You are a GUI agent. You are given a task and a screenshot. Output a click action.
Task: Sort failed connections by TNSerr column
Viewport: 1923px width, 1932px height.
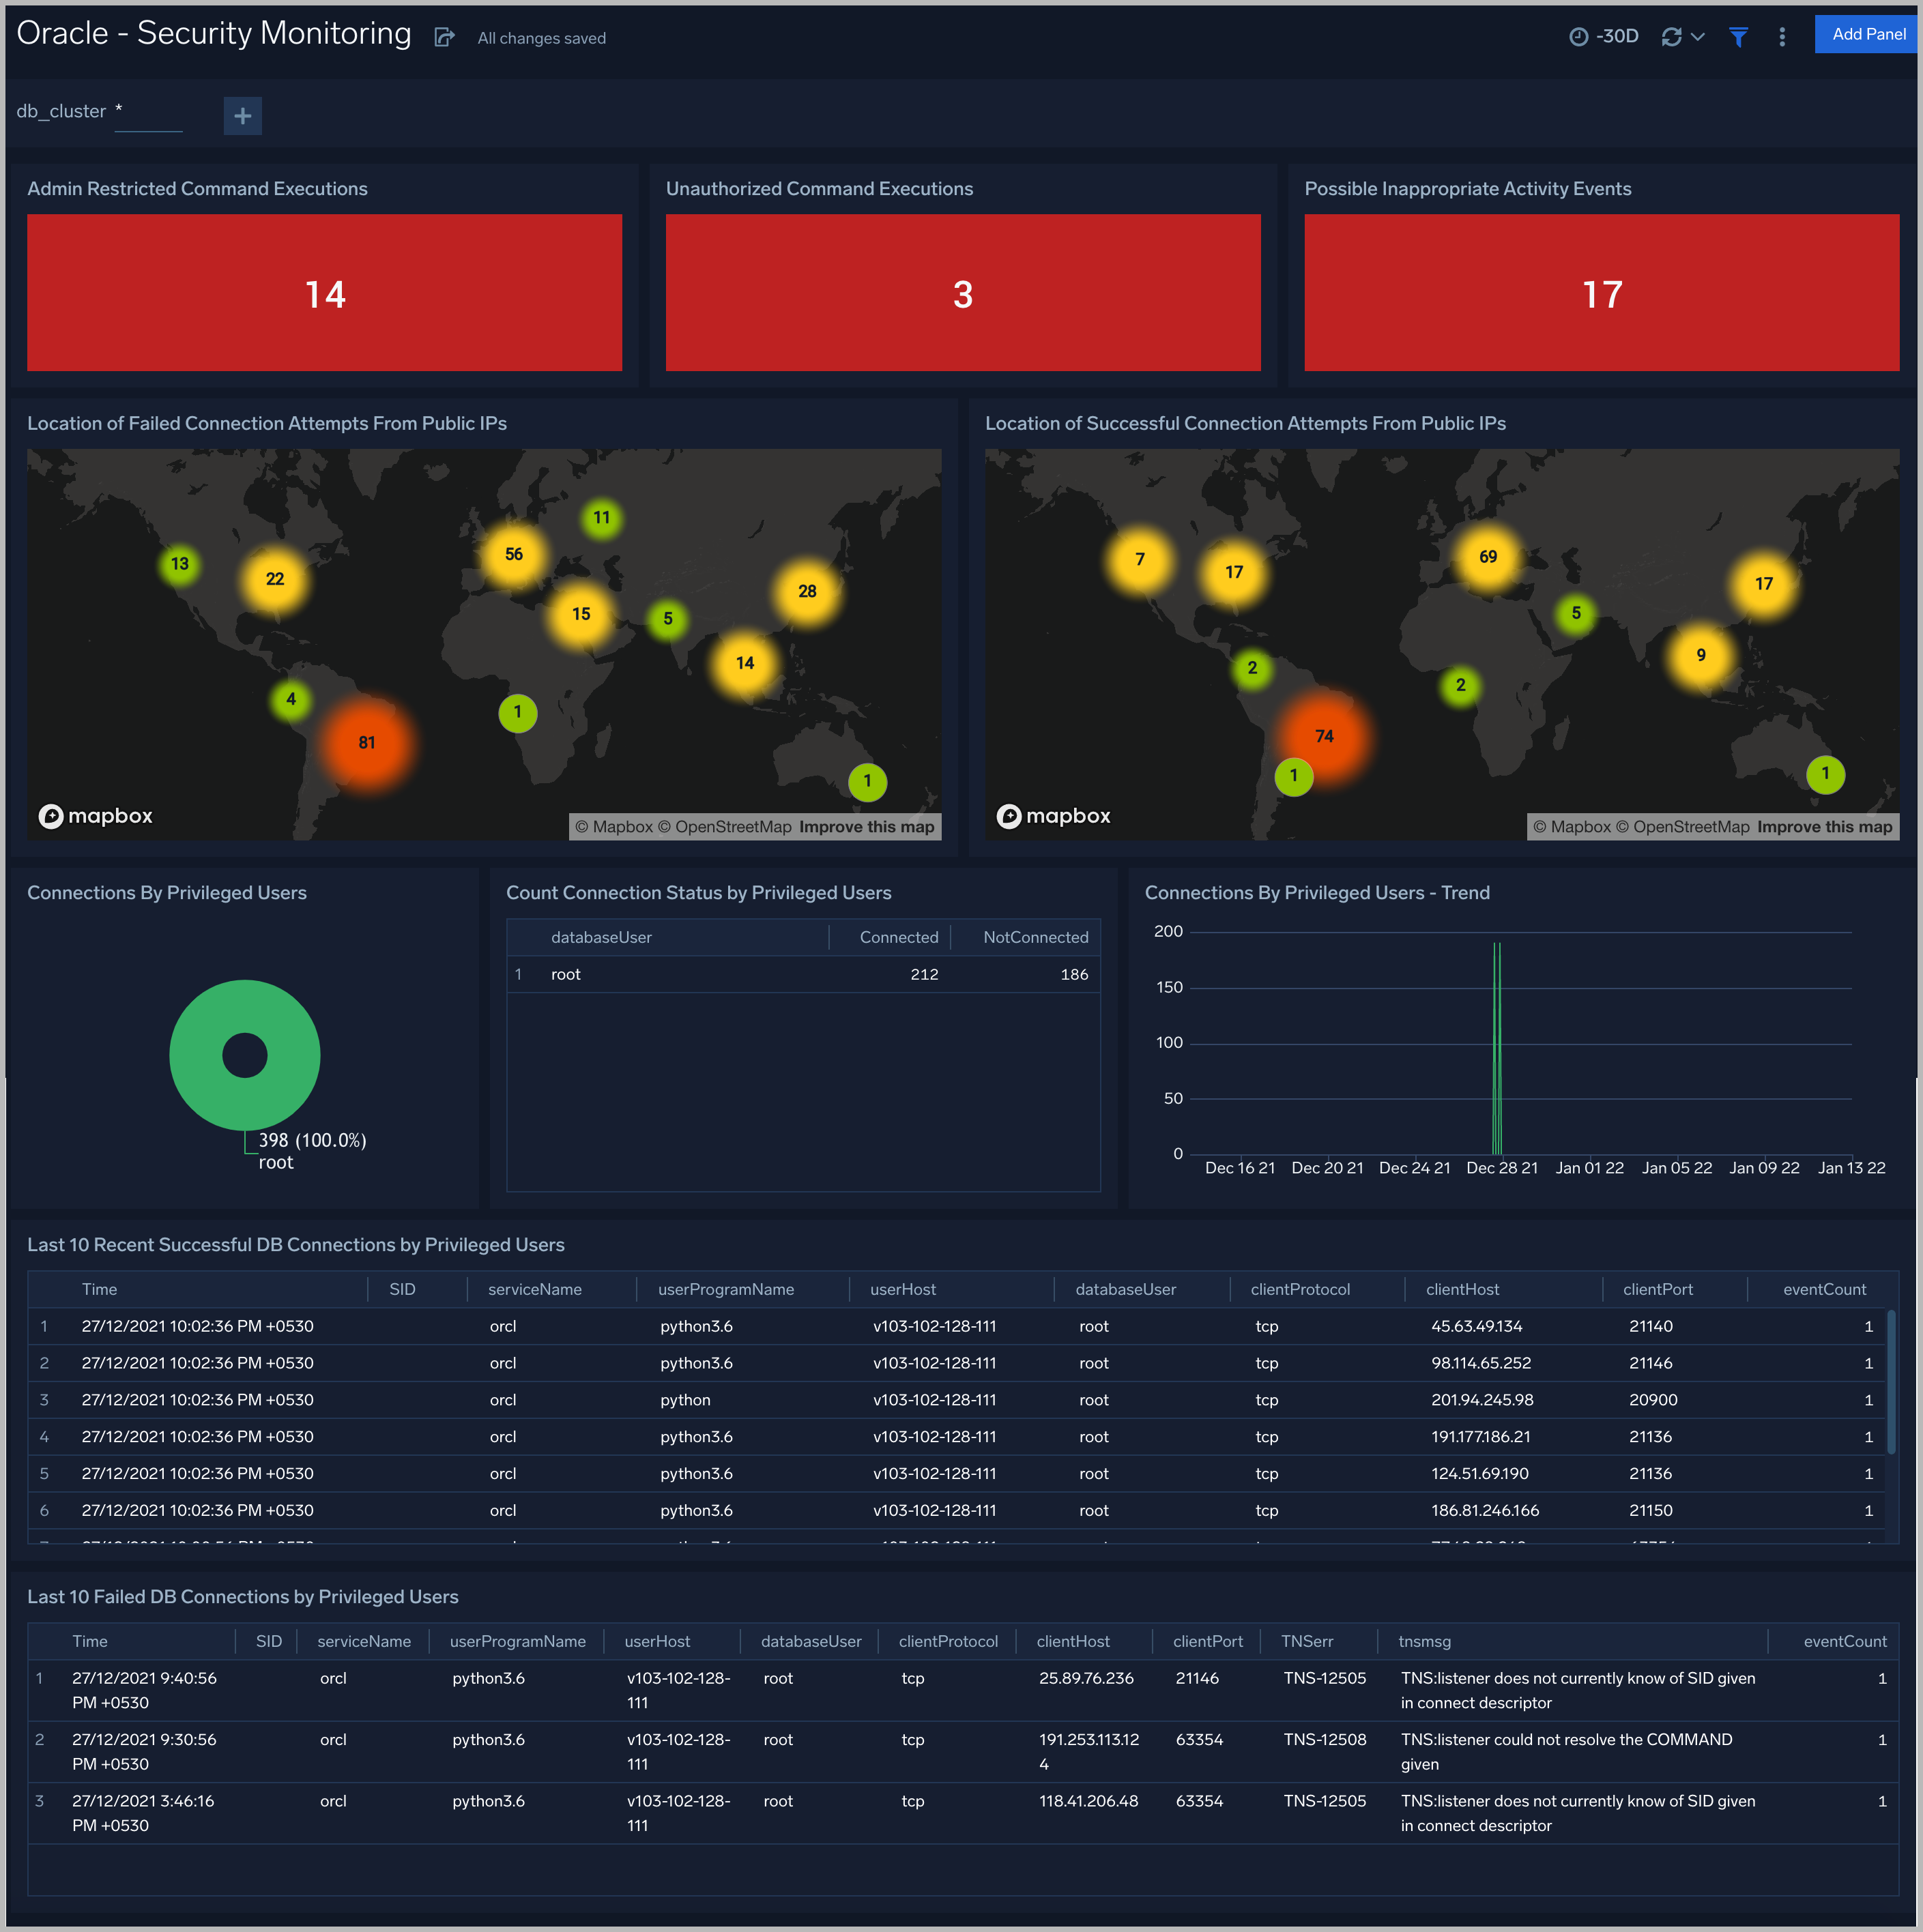(1305, 1641)
